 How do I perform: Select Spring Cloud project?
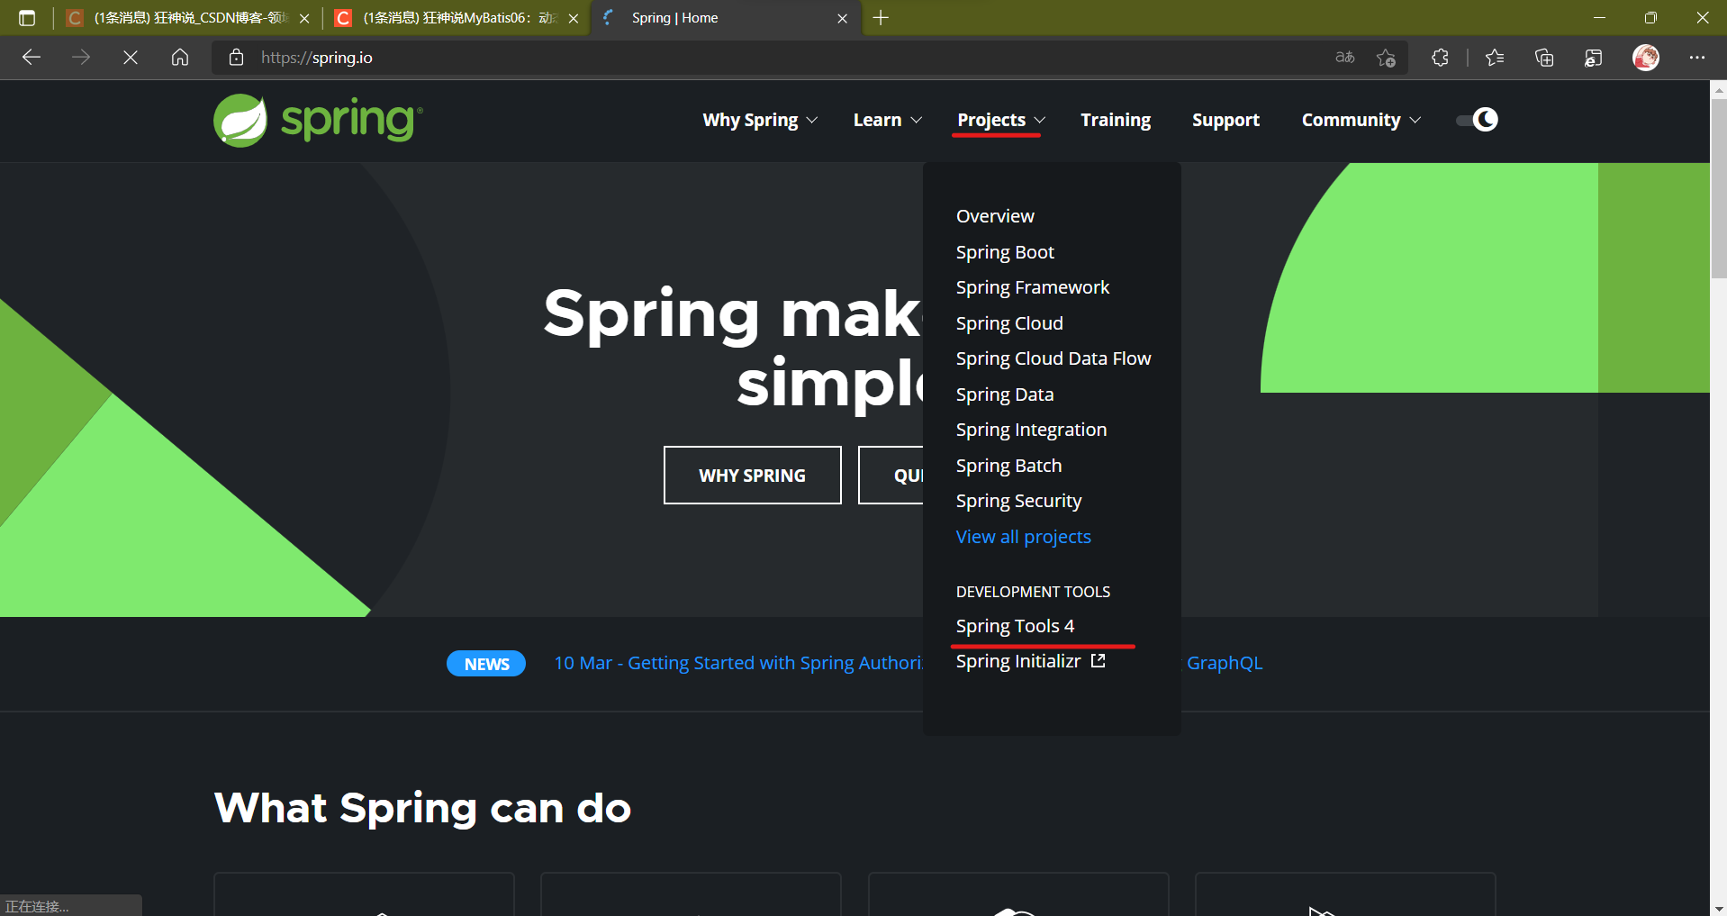(1009, 323)
